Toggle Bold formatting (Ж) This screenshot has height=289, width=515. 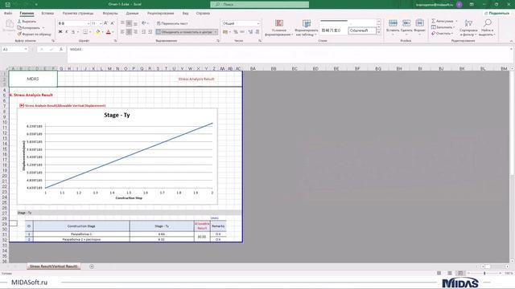coord(60,32)
